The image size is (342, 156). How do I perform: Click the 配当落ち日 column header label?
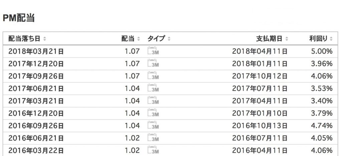click(24, 39)
